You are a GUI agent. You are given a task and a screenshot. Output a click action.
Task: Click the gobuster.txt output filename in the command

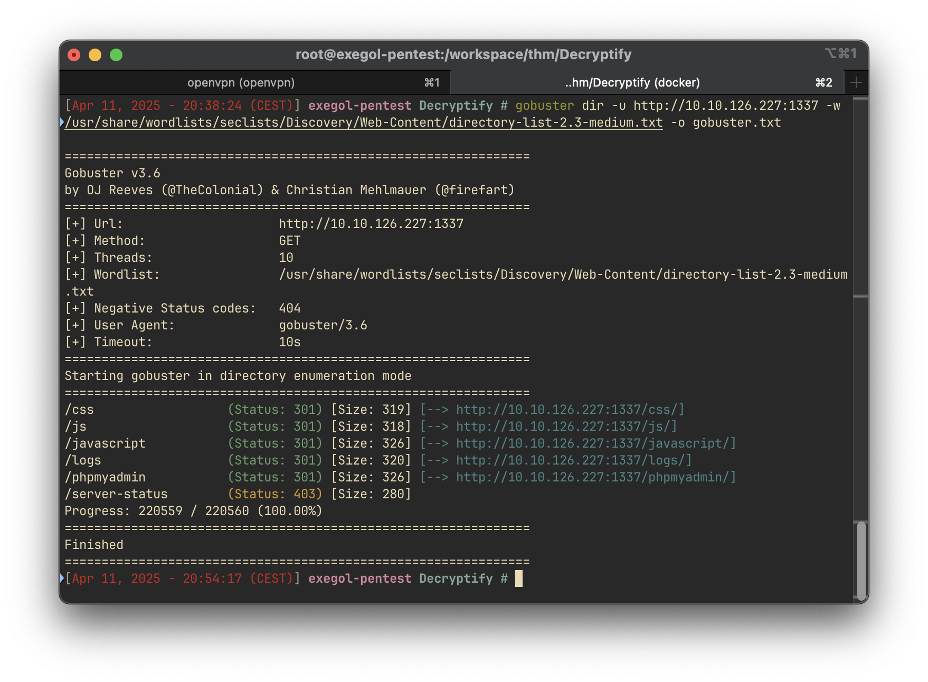737,122
